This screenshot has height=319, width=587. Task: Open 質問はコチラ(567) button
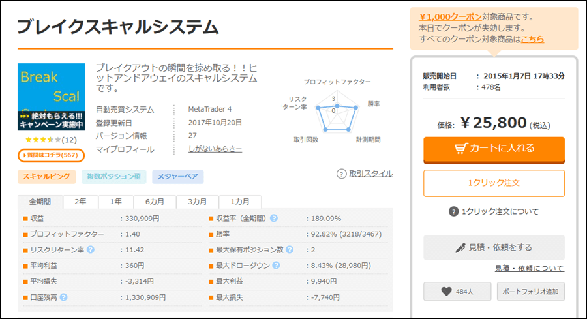(x=51, y=155)
